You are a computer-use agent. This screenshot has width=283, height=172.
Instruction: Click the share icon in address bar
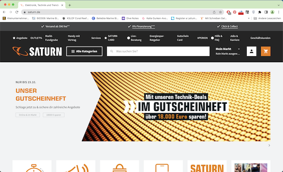click(x=214, y=12)
